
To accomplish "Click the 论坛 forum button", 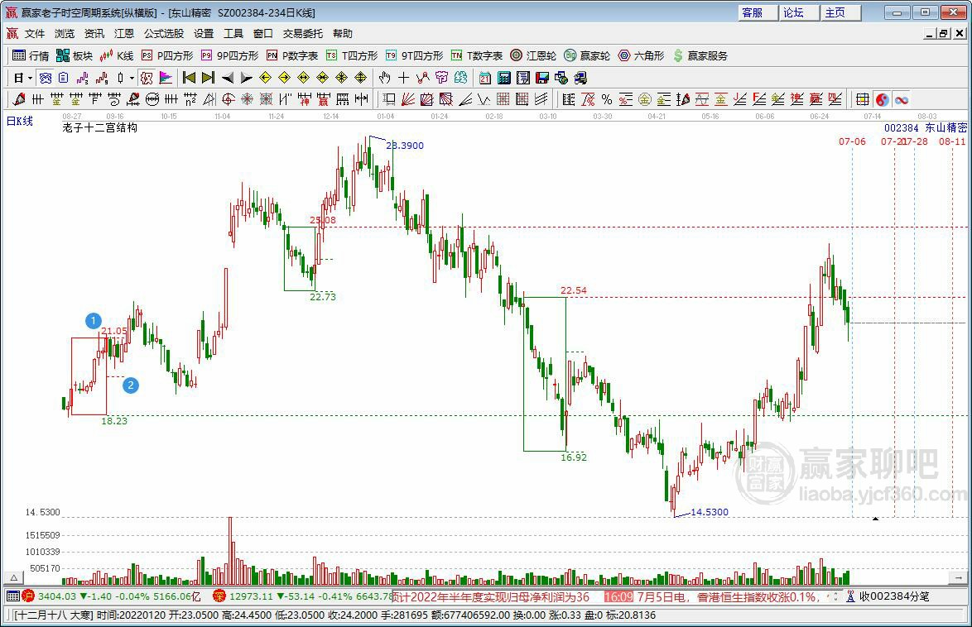I will pyautogui.click(x=798, y=12).
